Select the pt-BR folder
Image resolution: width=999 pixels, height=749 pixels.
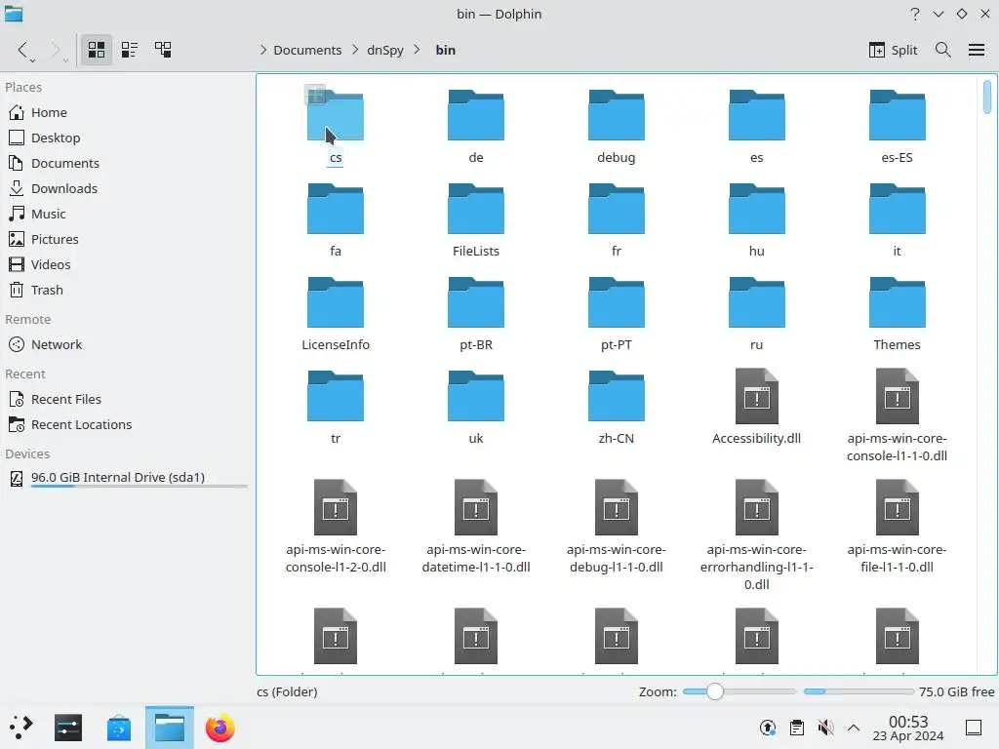[x=476, y=313]
